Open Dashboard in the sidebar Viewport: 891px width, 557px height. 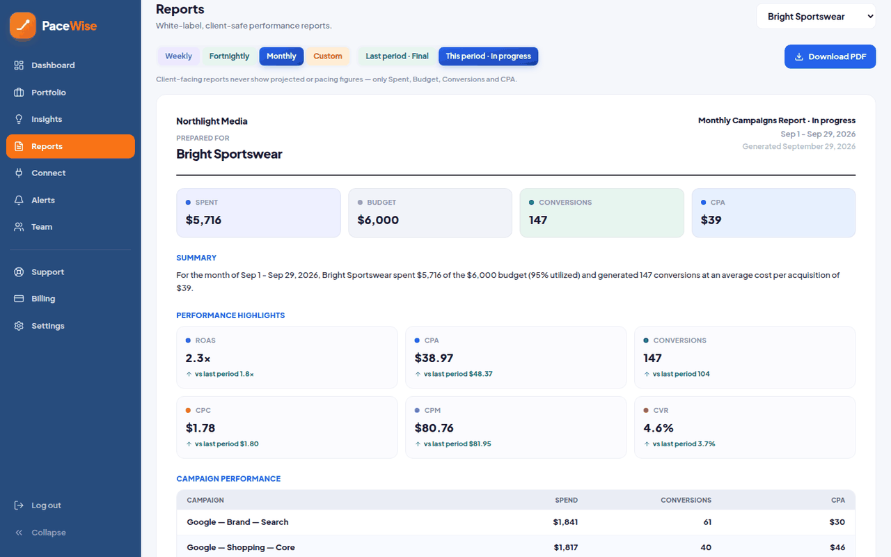point(70,65)
